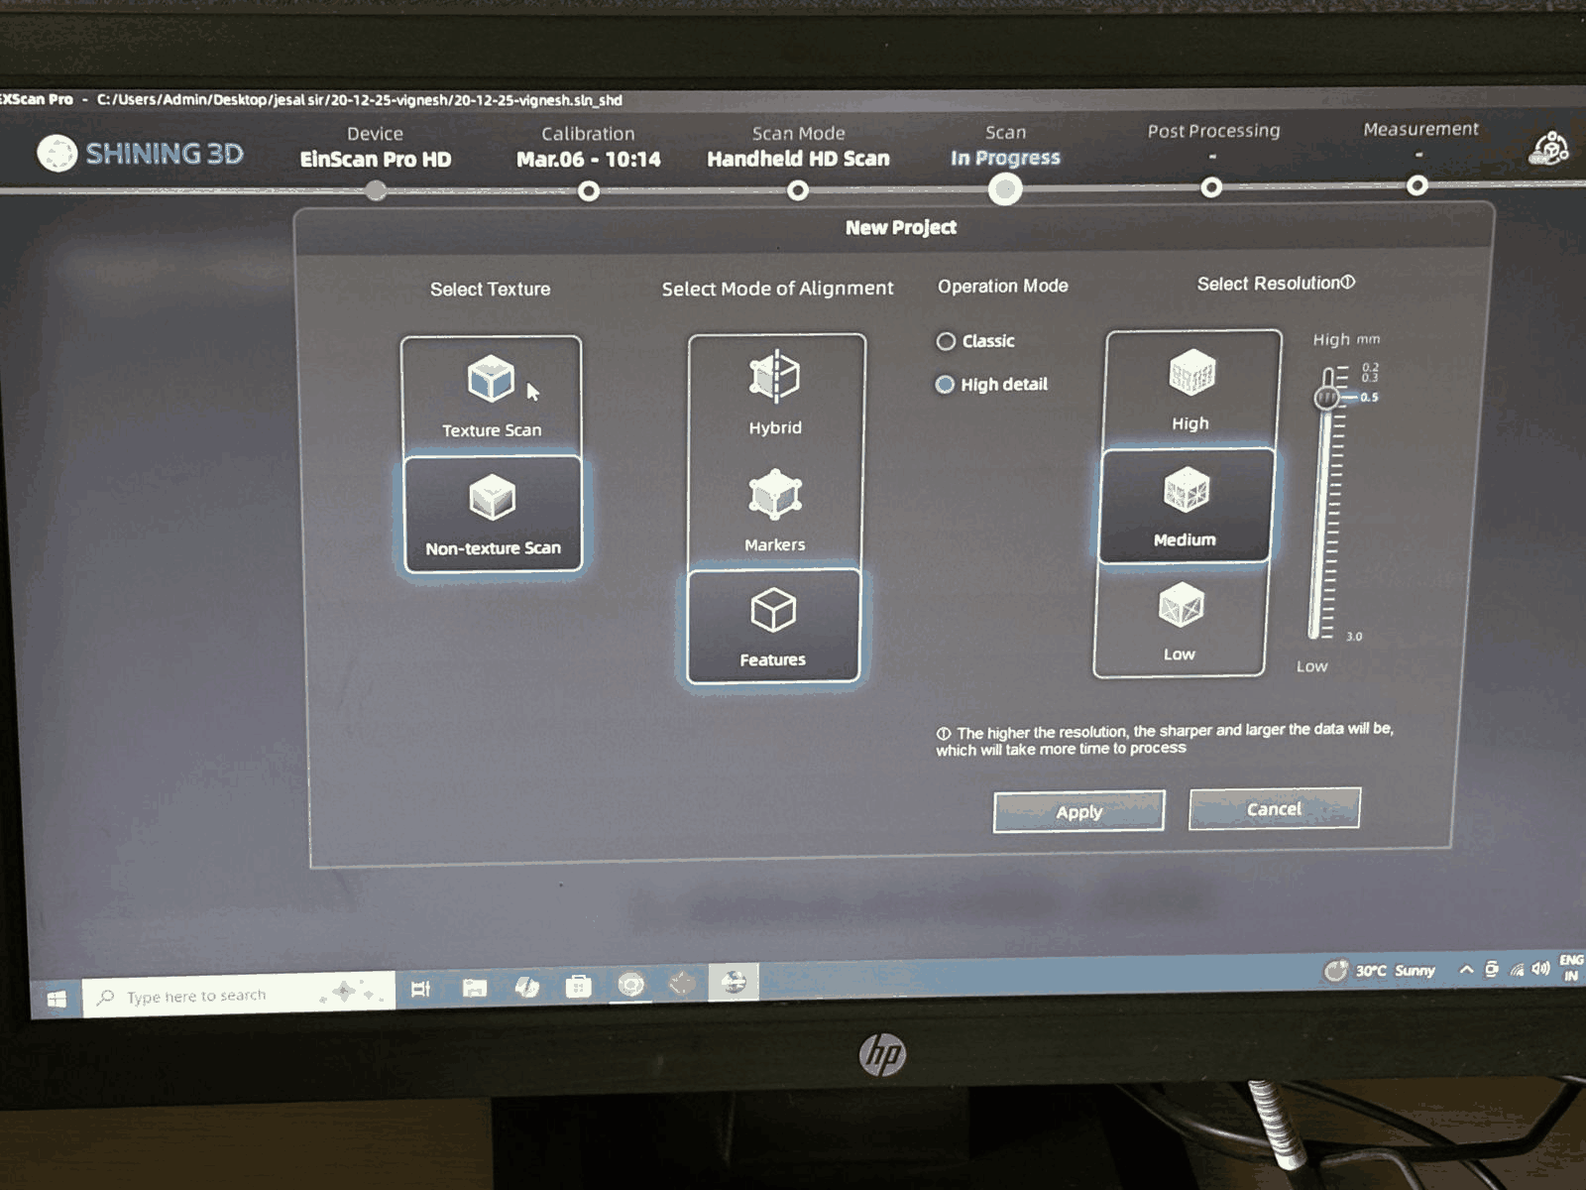Click the resolution slider handle at 0.5
The image size is (1586, 1190).
(x=1326, y=398)
